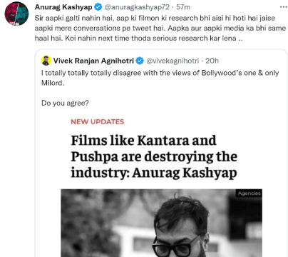Open black-and-white photo of man in sunglasses
Screen dimensions: 288x257
coord(161,223)
